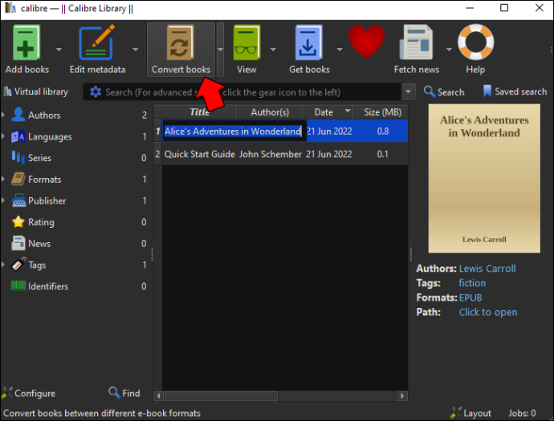The height and width of the screenshot is (421, 554).
Task: Open the View dropdown arrow
Action: [x=273, y=50]
